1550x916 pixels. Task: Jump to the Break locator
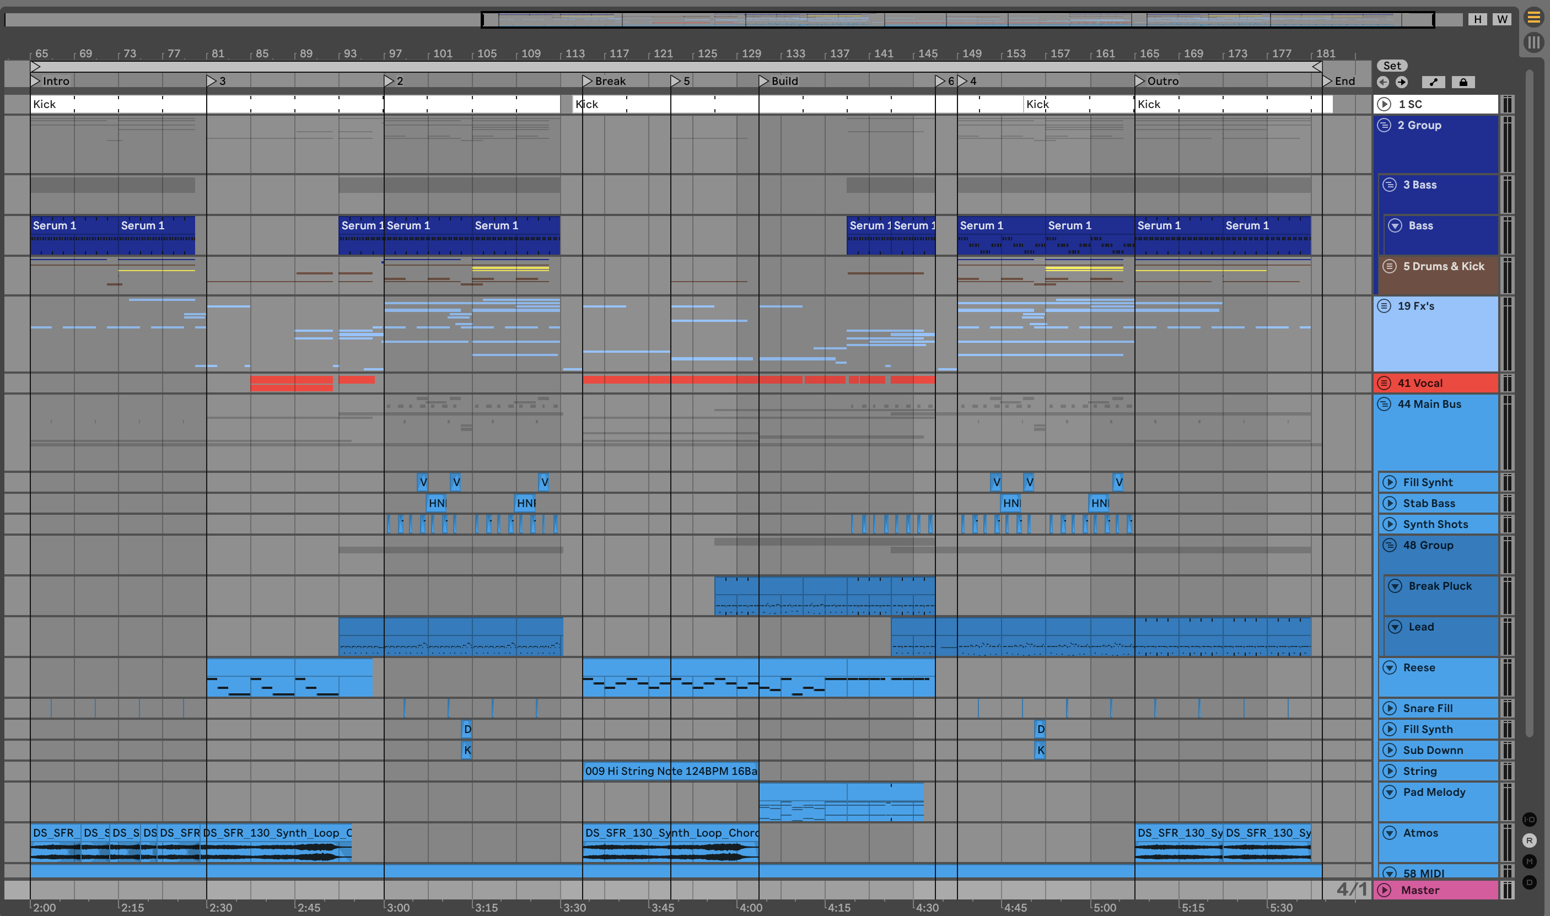[588, 81]
